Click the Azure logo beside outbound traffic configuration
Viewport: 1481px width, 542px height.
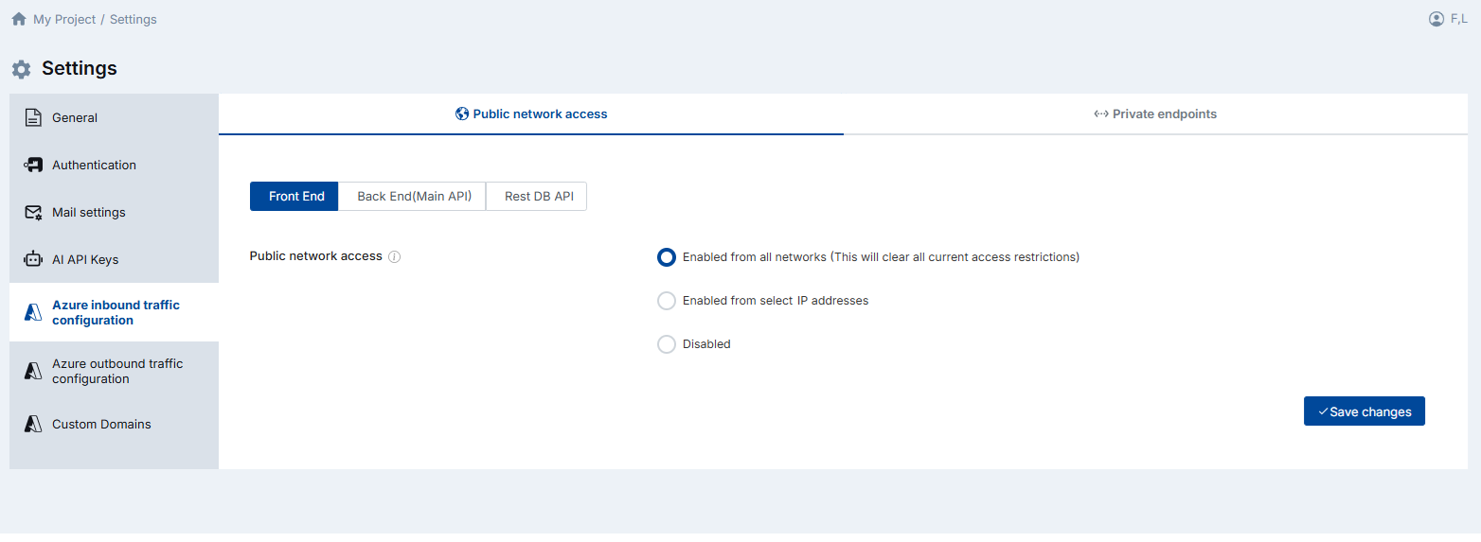coord(33,372)
